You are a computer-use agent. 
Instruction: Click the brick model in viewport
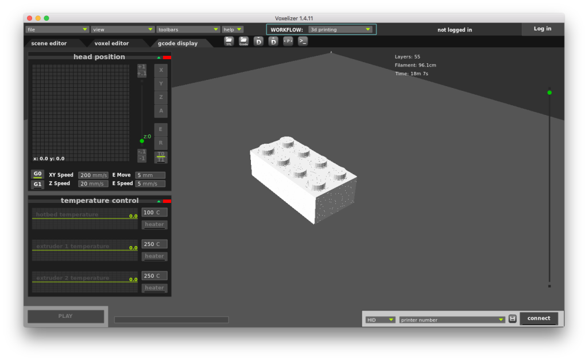tap(303, 180)
